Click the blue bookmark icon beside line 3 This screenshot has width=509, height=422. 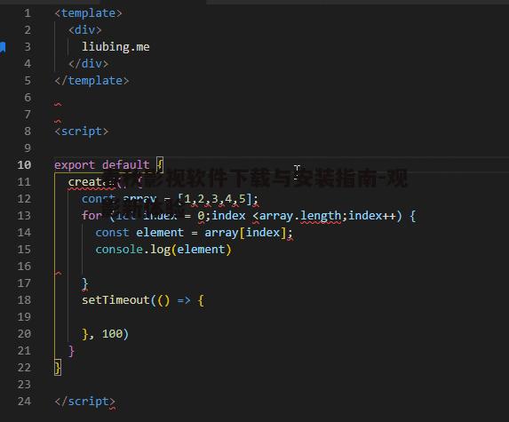[3, 47]
